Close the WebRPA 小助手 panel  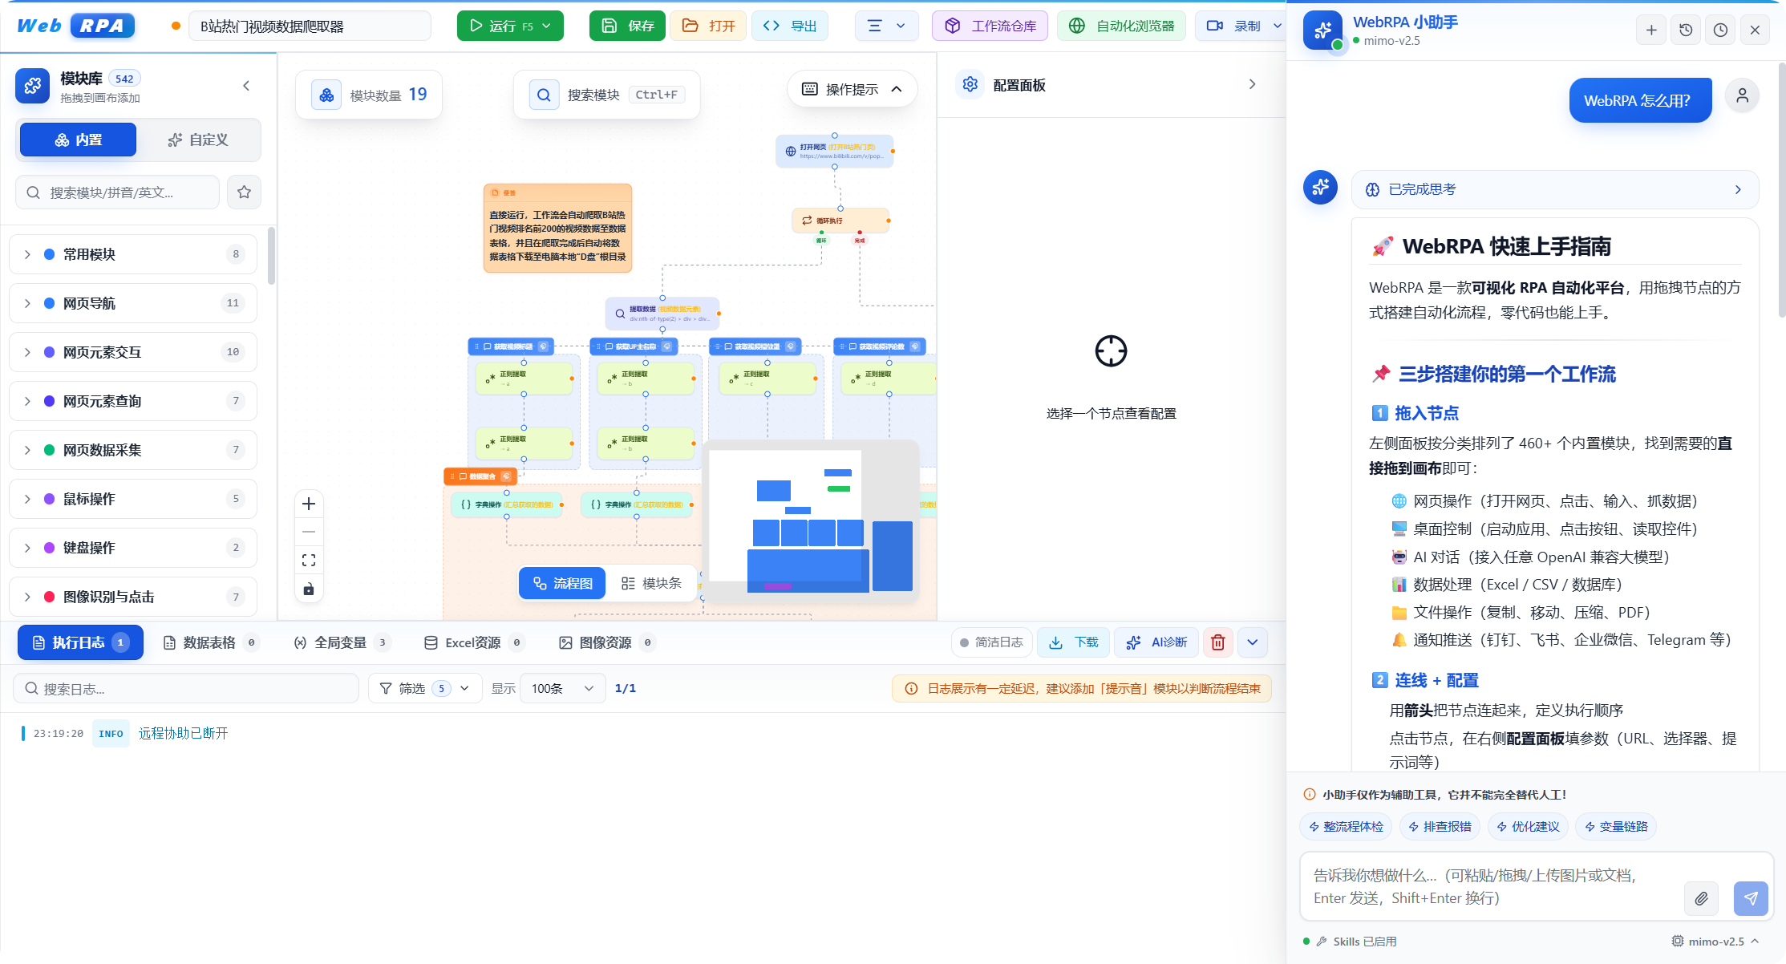(x=1755, y=30)
